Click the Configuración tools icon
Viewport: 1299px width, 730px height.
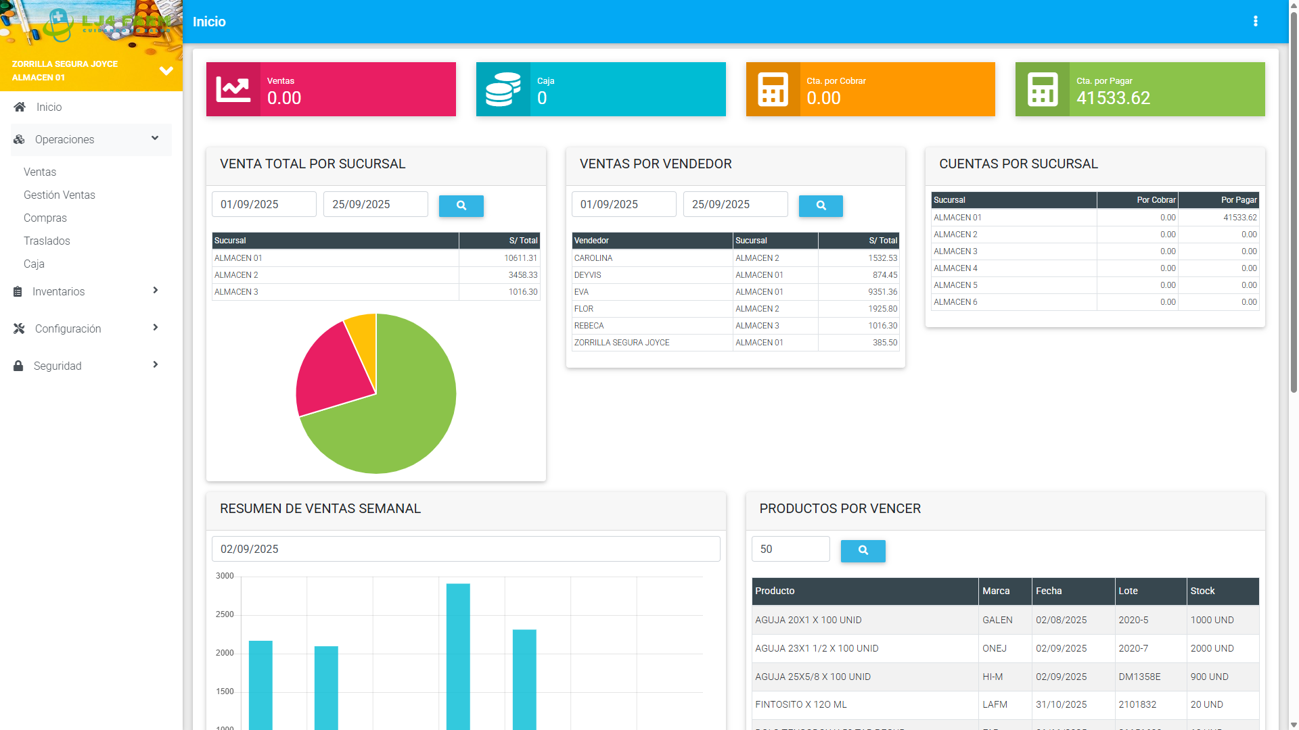(x=19, y=328)
